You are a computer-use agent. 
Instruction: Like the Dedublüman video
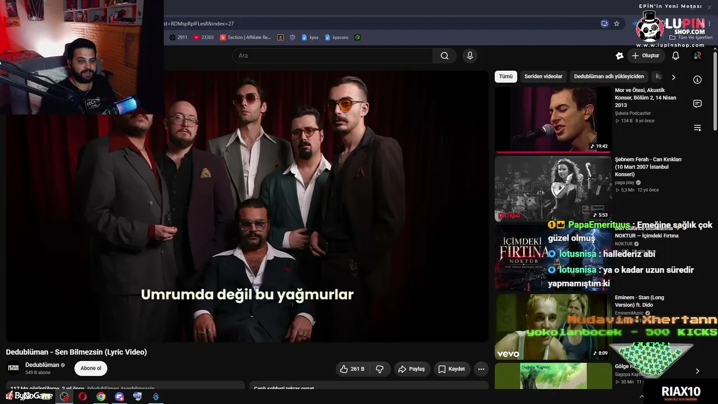click(x=352, y=369)
